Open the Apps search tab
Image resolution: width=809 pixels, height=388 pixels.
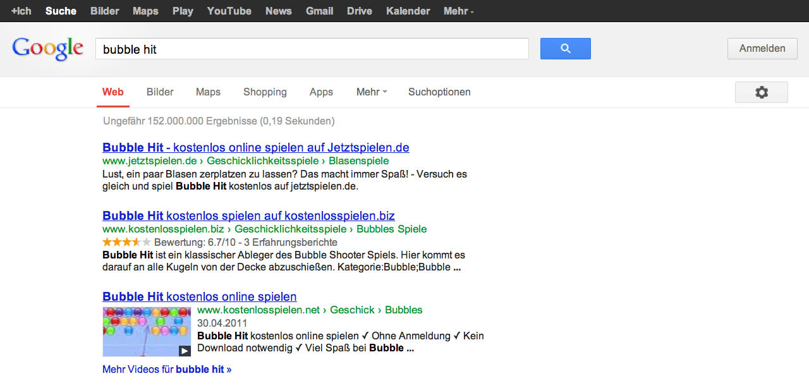pyautogui.click(x=321, y=92)
